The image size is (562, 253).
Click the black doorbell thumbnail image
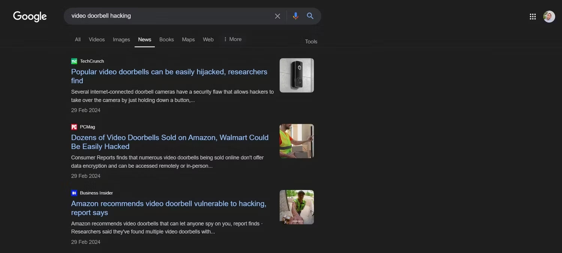pyautogui.click(x=297, y=75)
